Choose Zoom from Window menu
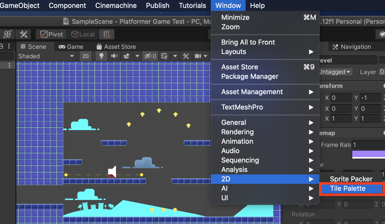This screenshot has width=385, height=224. (x=265, y=27)
